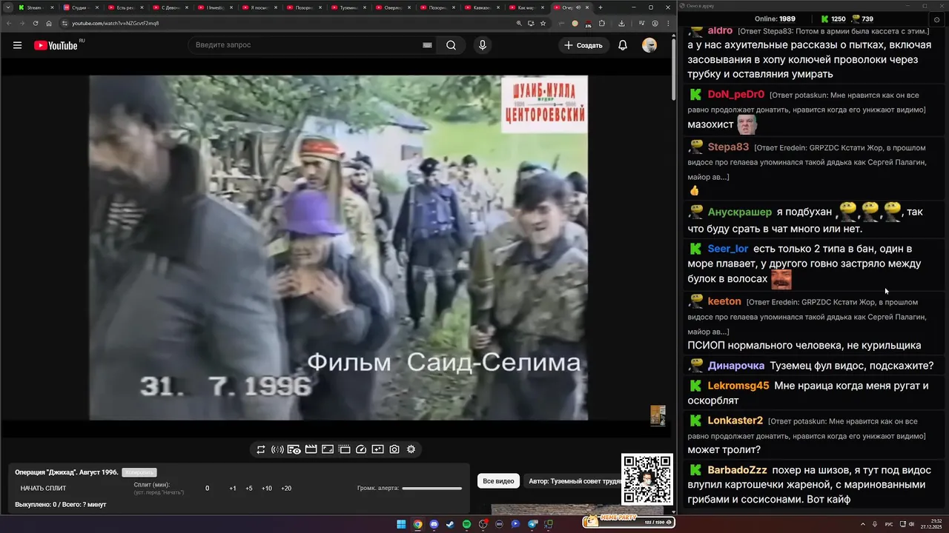Viewport: 949px width, 533px height.
Task: Click the audio boost waves icon
Action: (277, 449)
